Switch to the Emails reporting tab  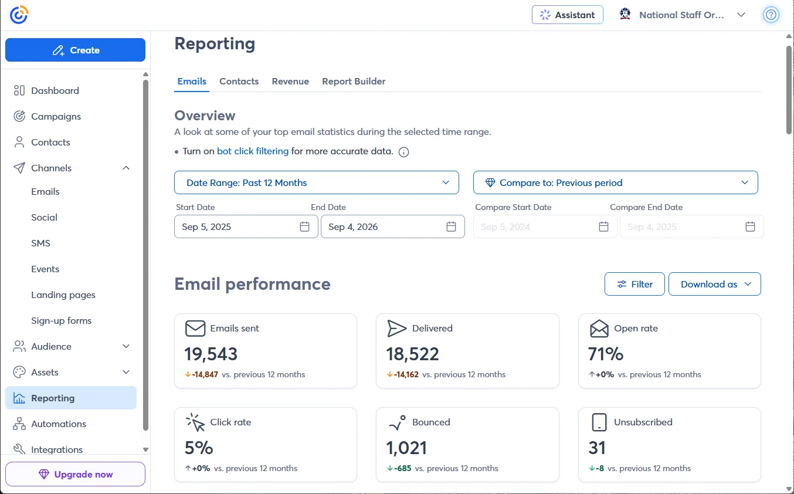click(x=192, y=82)
